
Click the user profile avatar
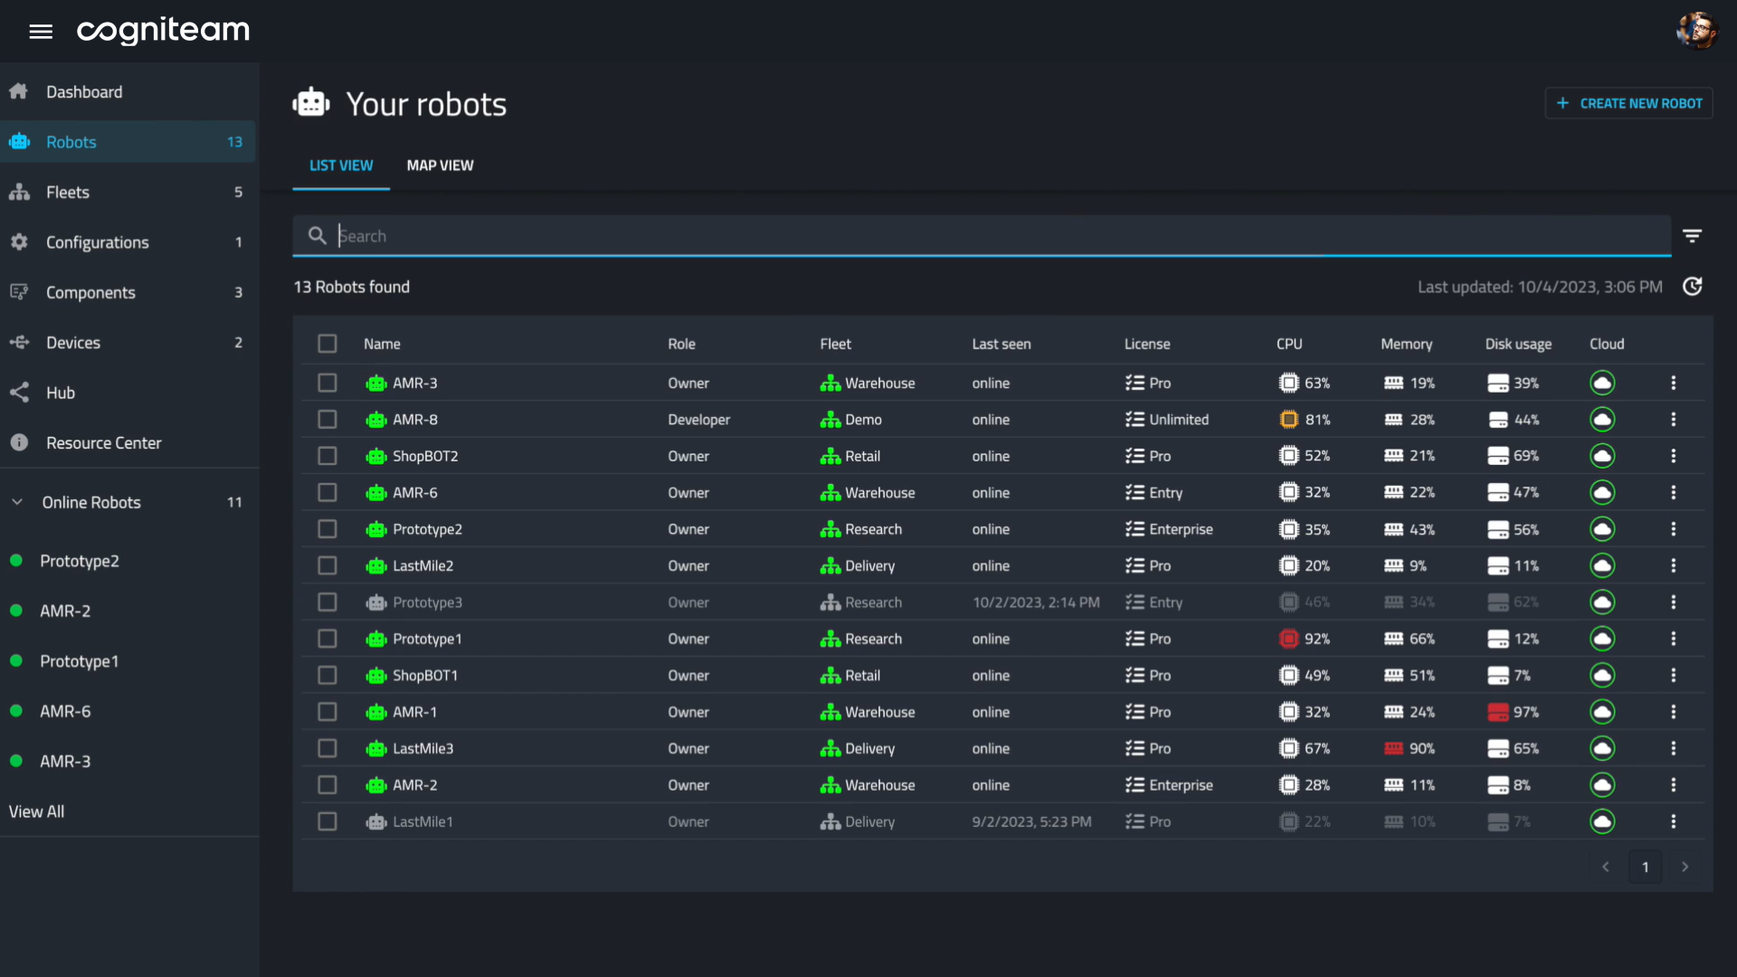click(x=1696, y=31)
